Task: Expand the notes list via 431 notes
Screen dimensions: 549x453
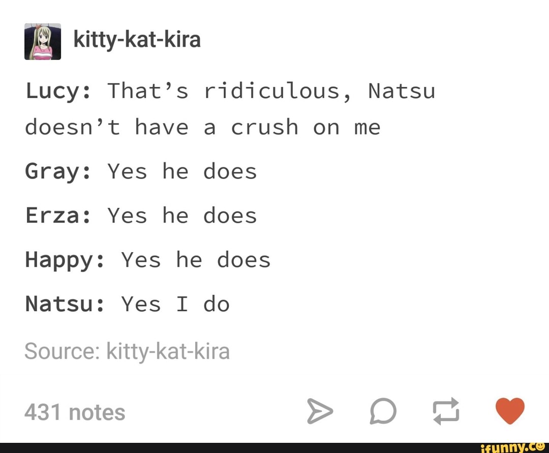Action: point(74,412)
